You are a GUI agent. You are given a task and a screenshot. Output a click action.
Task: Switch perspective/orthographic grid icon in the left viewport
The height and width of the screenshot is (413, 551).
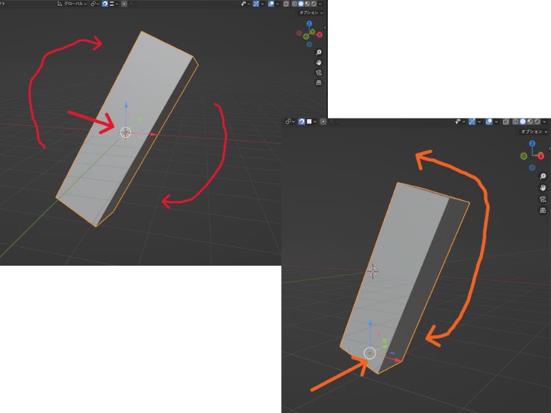pos(319,82)
